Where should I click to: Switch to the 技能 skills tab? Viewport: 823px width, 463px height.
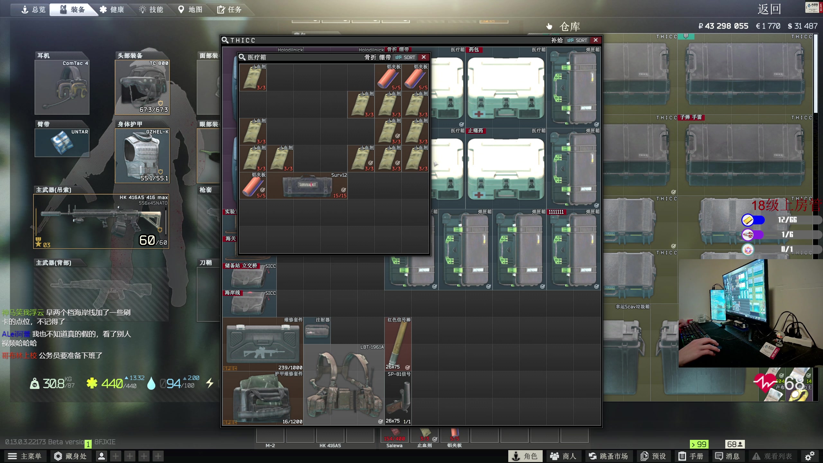pyautogui.click(x=151, y=9)
